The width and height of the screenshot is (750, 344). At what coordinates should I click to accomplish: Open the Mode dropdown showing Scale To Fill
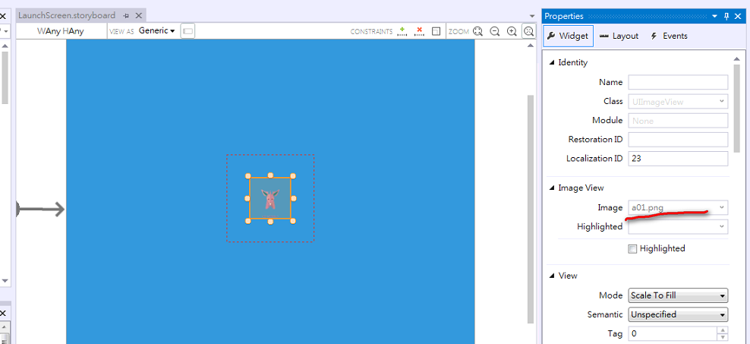[x=678, y=295]
